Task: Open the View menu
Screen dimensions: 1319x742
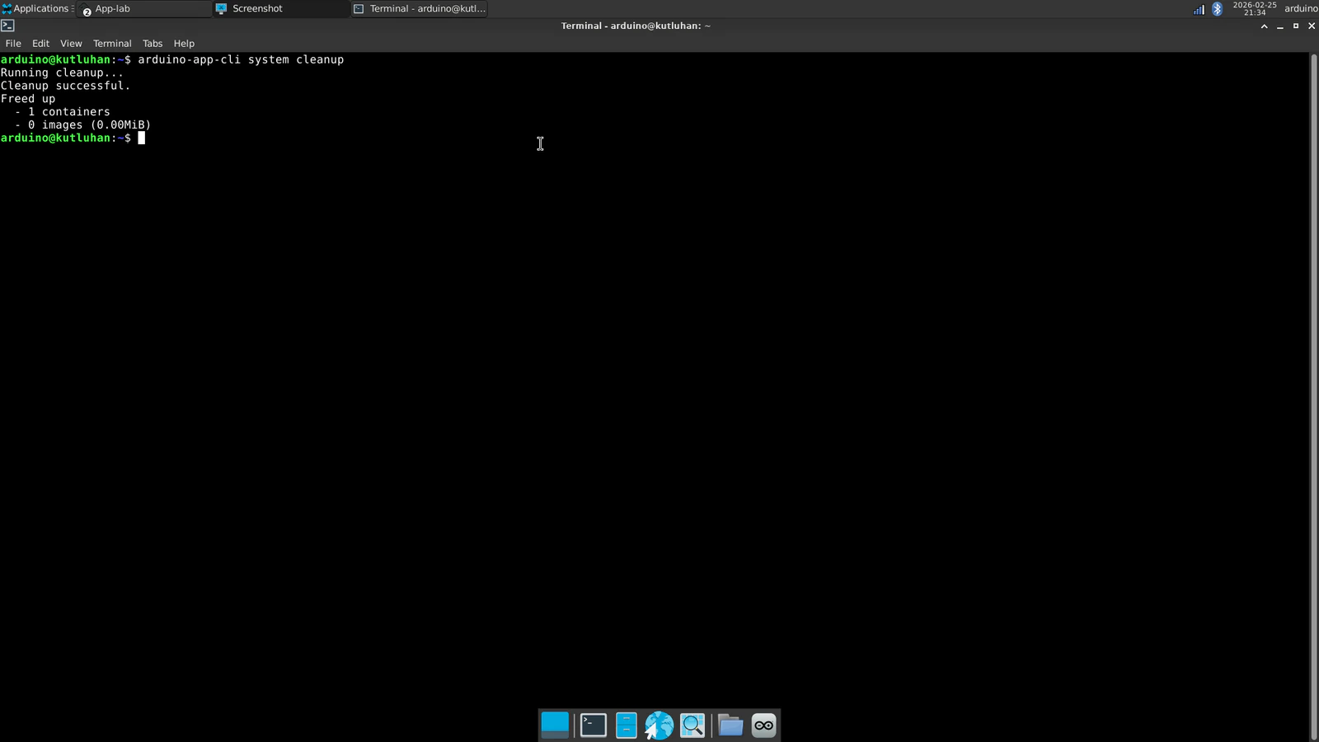Action: coord(71,44)
